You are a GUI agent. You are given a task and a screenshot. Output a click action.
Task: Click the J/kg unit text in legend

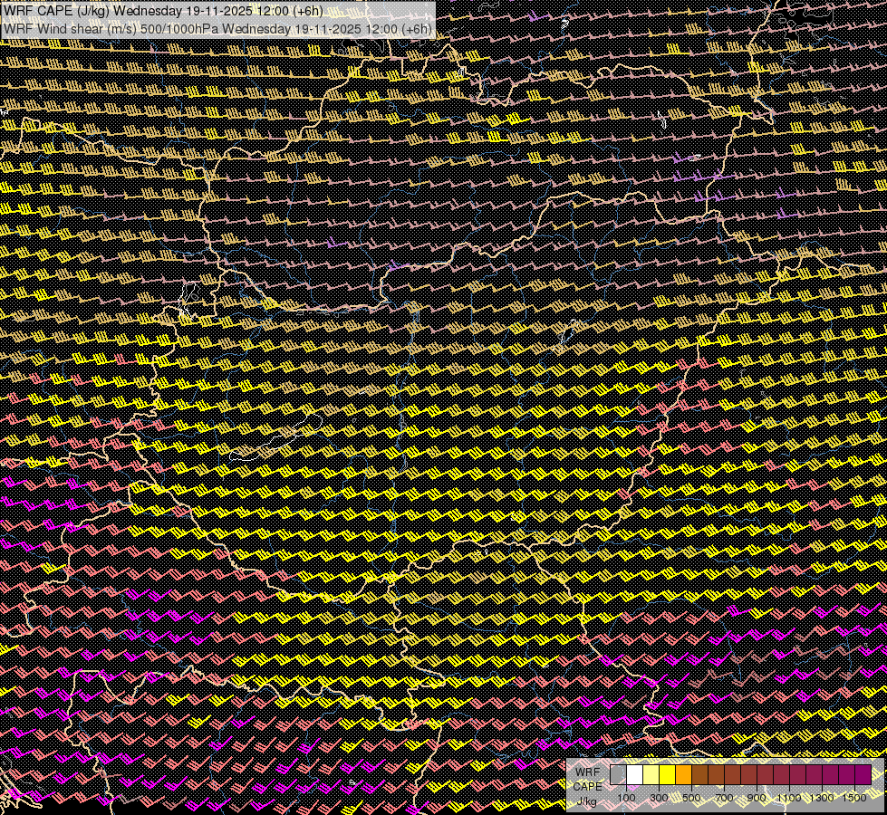[x=586, y=801]
